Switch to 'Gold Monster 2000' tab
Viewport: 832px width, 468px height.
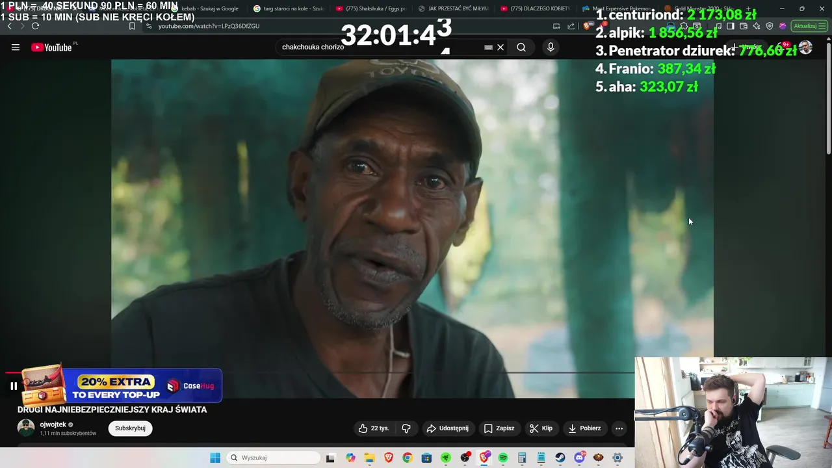point(699,8)
